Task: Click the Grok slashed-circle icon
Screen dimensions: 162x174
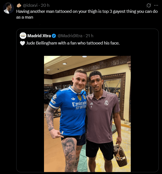Action: tap(148, 5)
